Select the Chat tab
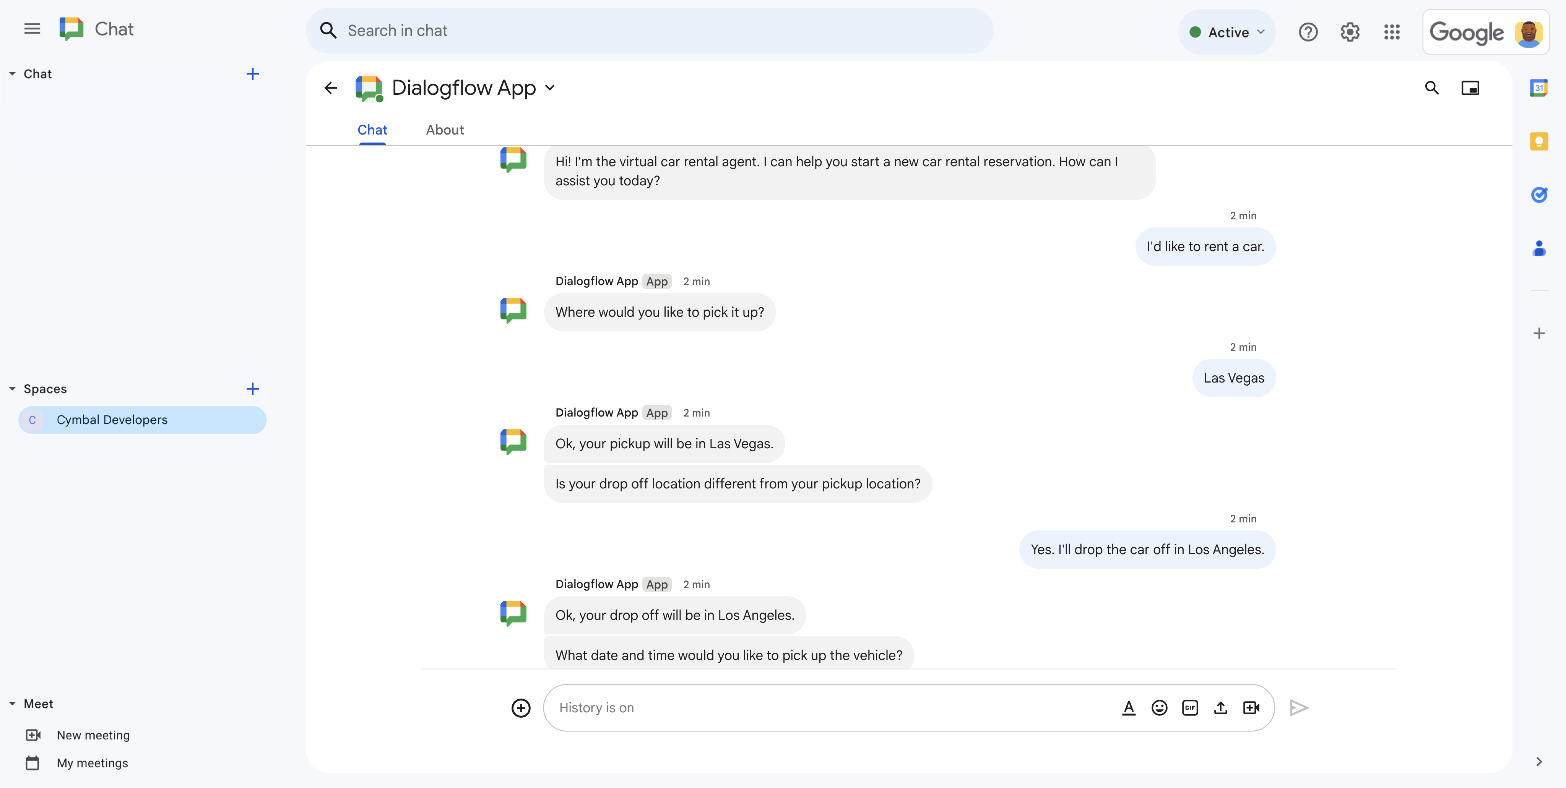Screen dimensions: 1566x788 point(372,129)
